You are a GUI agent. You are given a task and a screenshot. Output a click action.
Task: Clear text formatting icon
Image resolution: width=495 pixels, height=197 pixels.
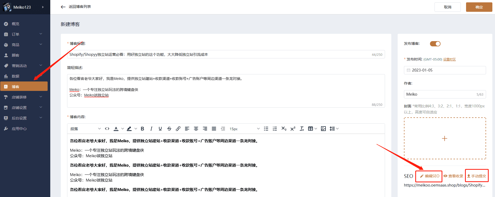(x=302, y=129)
